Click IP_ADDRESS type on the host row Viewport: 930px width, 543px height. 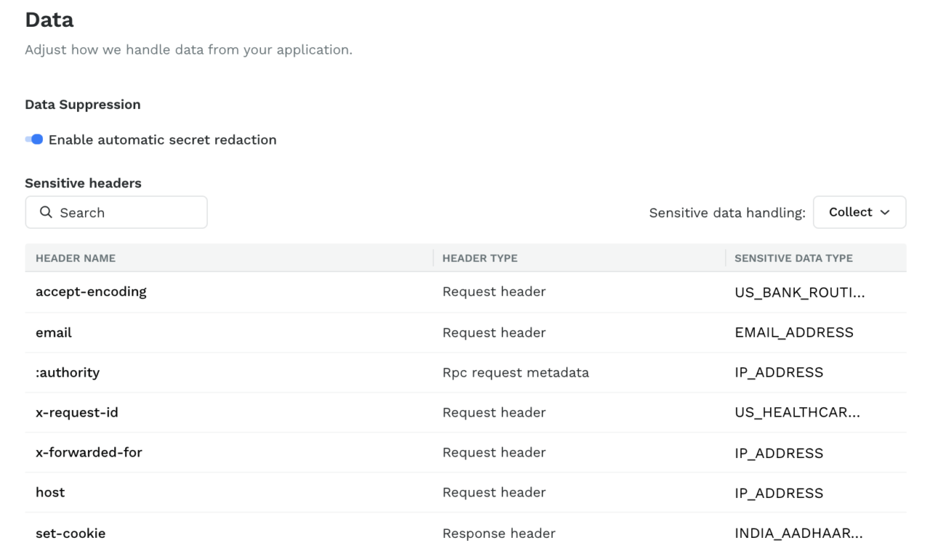(780, 492)
